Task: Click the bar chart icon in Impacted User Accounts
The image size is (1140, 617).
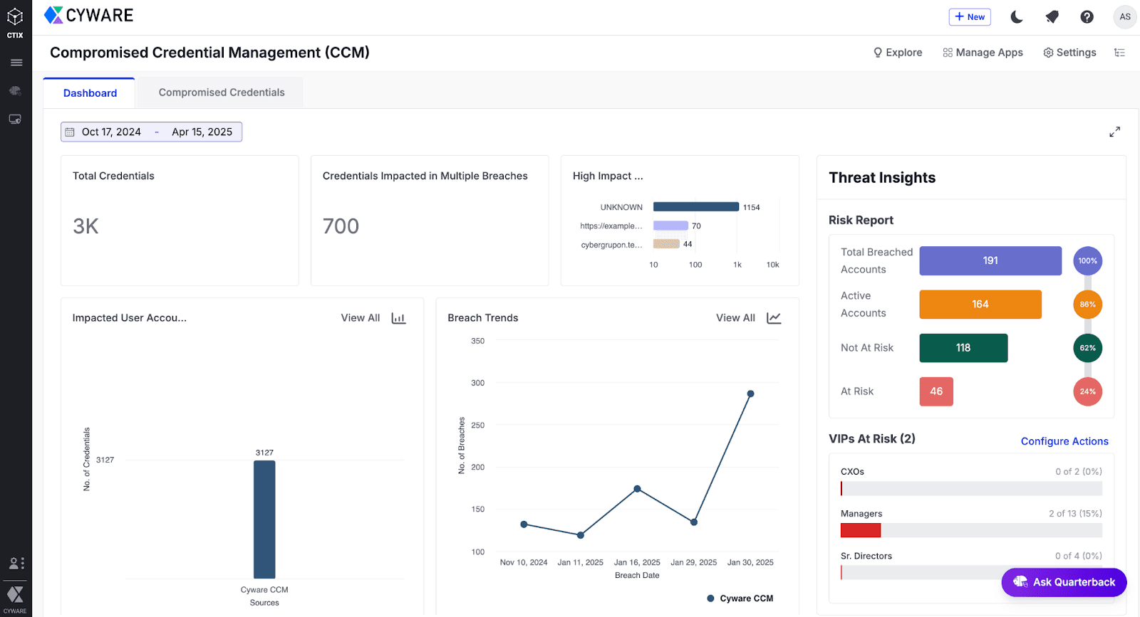Action: coord(398,318)
